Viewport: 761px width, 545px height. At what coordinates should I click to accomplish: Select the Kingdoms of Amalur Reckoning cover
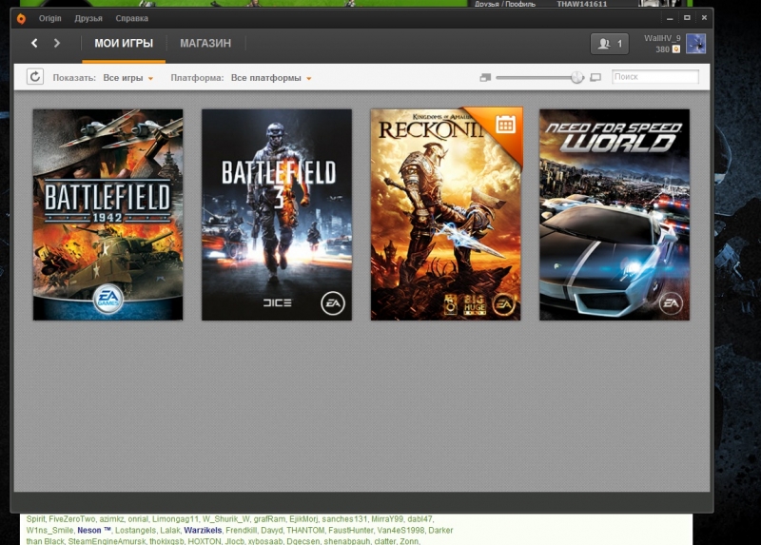point(445,215)
